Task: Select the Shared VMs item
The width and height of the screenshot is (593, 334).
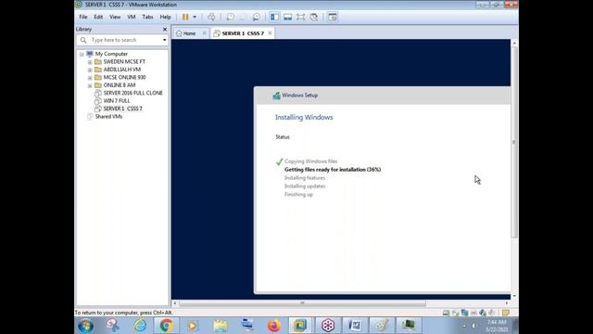Action: [x=108, y=117]
